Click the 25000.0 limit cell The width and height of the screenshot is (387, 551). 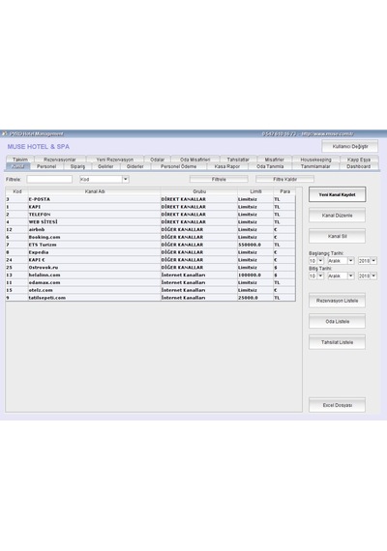255,298
